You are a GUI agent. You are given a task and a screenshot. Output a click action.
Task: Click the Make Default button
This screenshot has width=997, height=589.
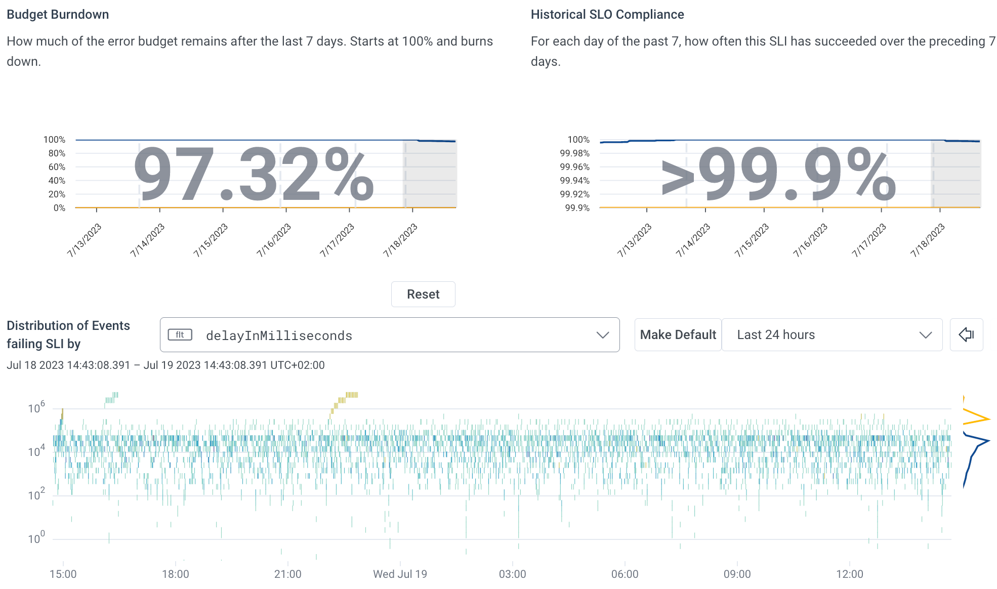click(x=678, y=334)
